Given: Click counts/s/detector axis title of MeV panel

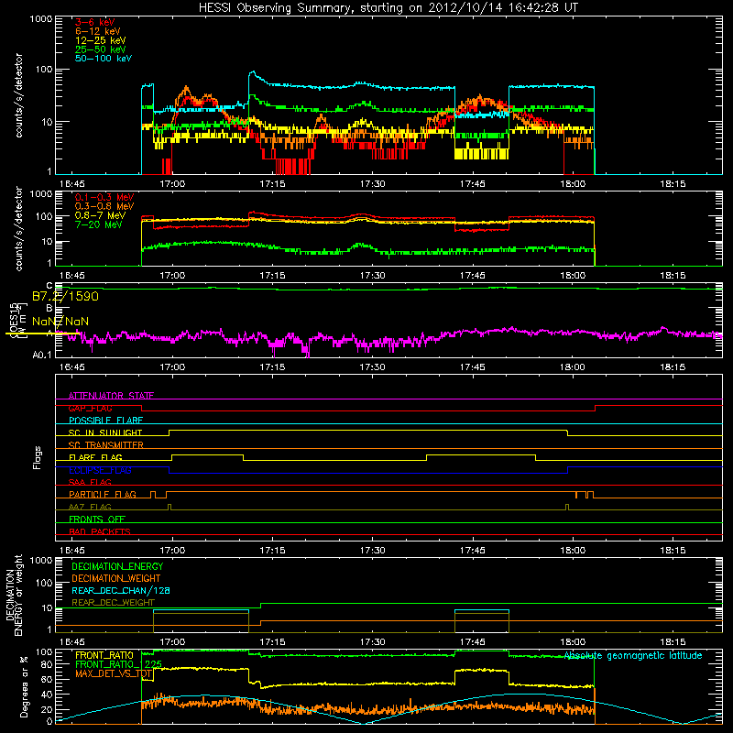Looking at the screenshot, I should [x=19, y=228].
